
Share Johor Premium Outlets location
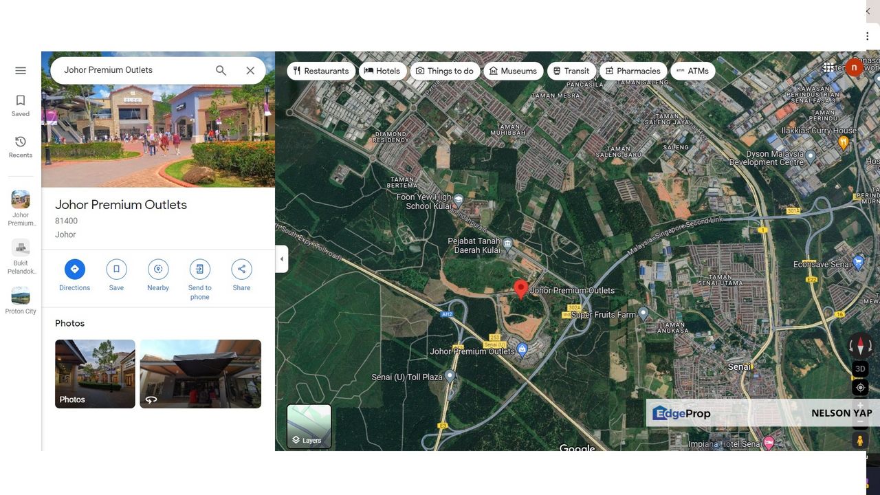(x=241, y=269)
